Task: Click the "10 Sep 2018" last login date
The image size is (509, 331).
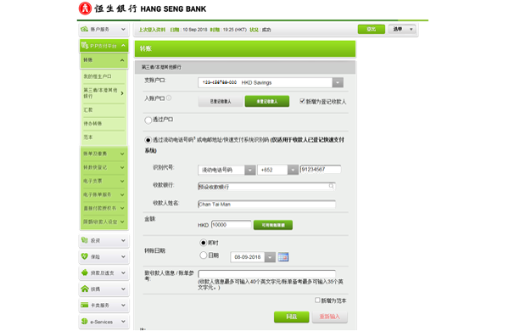Action: [x=195, y=30]
